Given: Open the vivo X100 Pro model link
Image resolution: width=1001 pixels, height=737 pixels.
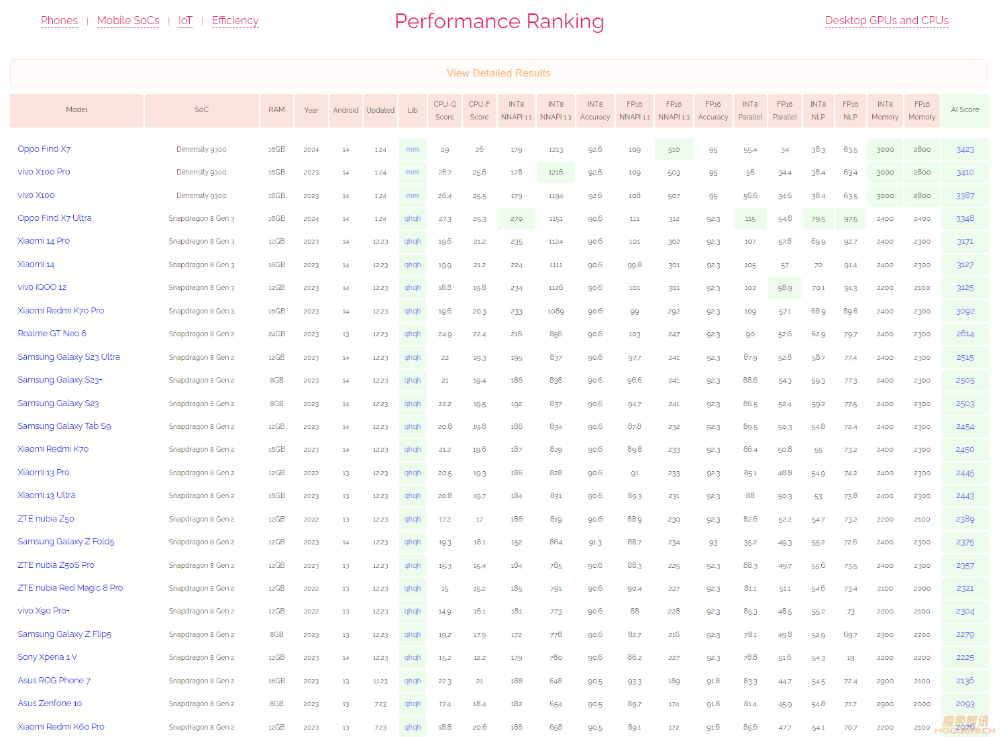Looking at the screenshot, I should click(44, 172).
